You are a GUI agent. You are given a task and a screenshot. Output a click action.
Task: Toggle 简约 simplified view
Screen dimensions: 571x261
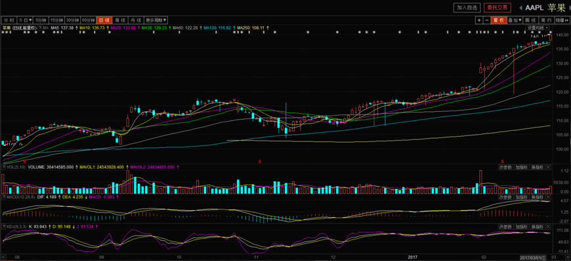pyautogui.click(x=547, y=20)
